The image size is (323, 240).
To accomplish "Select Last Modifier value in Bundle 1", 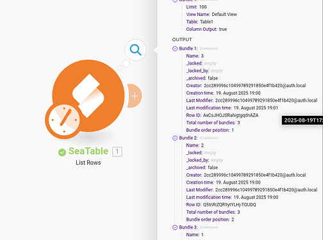I will pyautogui.click(x=266, y=100).
